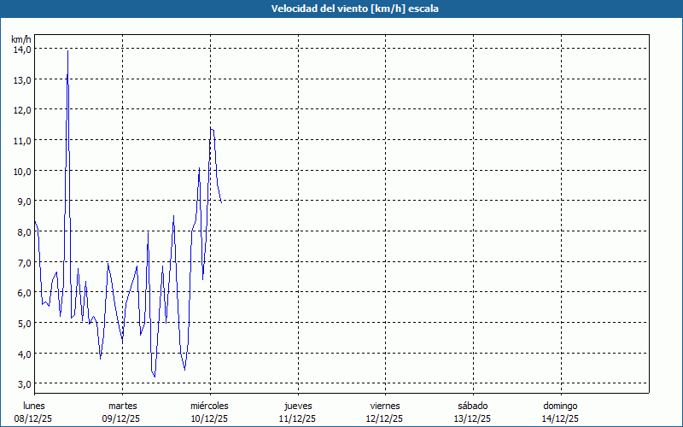
Task: Click the 12,0 value on the y-axis
Action: point(22,110)
